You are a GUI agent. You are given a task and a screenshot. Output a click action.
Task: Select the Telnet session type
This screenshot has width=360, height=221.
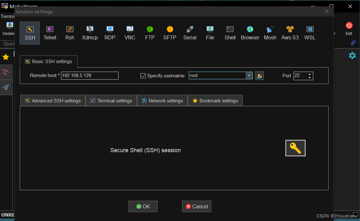[50, 33]
